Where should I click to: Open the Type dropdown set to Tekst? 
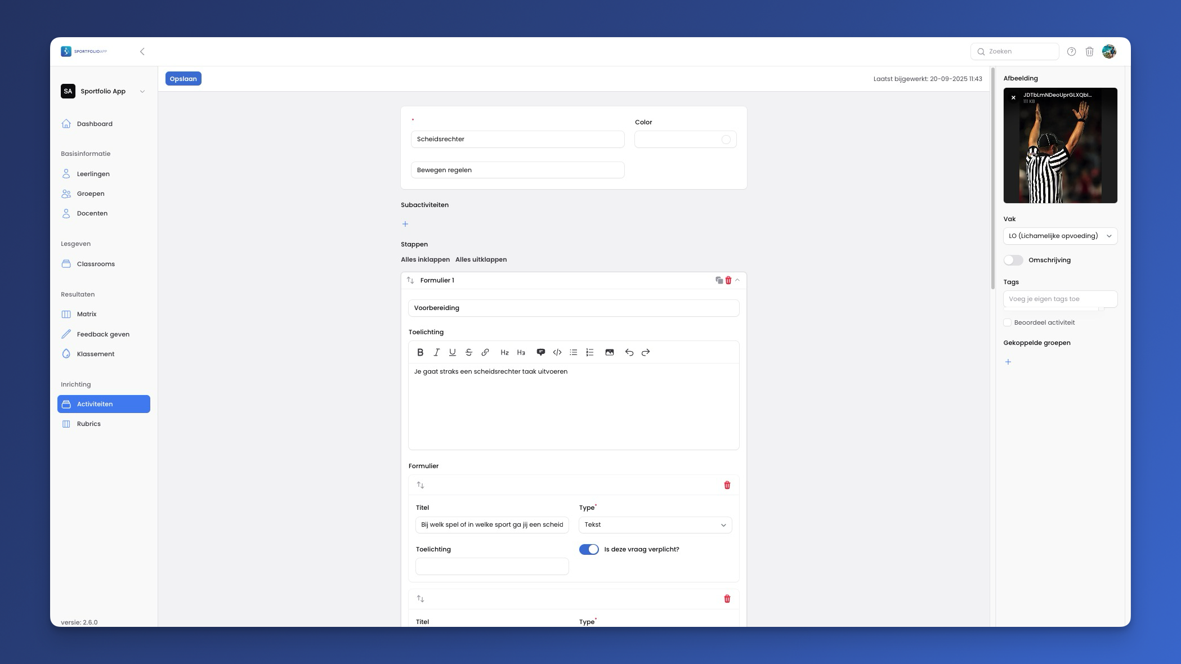pyautogui.click(x=655, y=524)
